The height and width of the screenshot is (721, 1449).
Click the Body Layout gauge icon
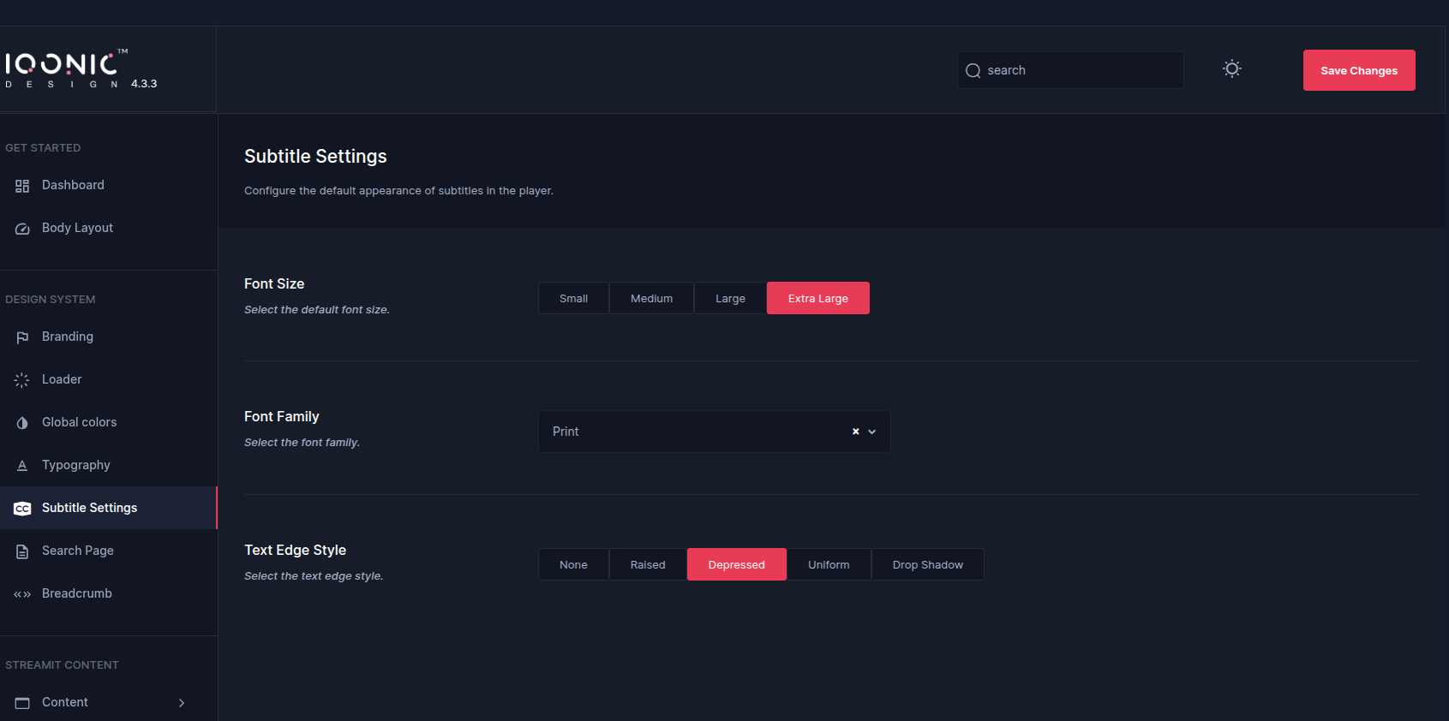(22, 229)
